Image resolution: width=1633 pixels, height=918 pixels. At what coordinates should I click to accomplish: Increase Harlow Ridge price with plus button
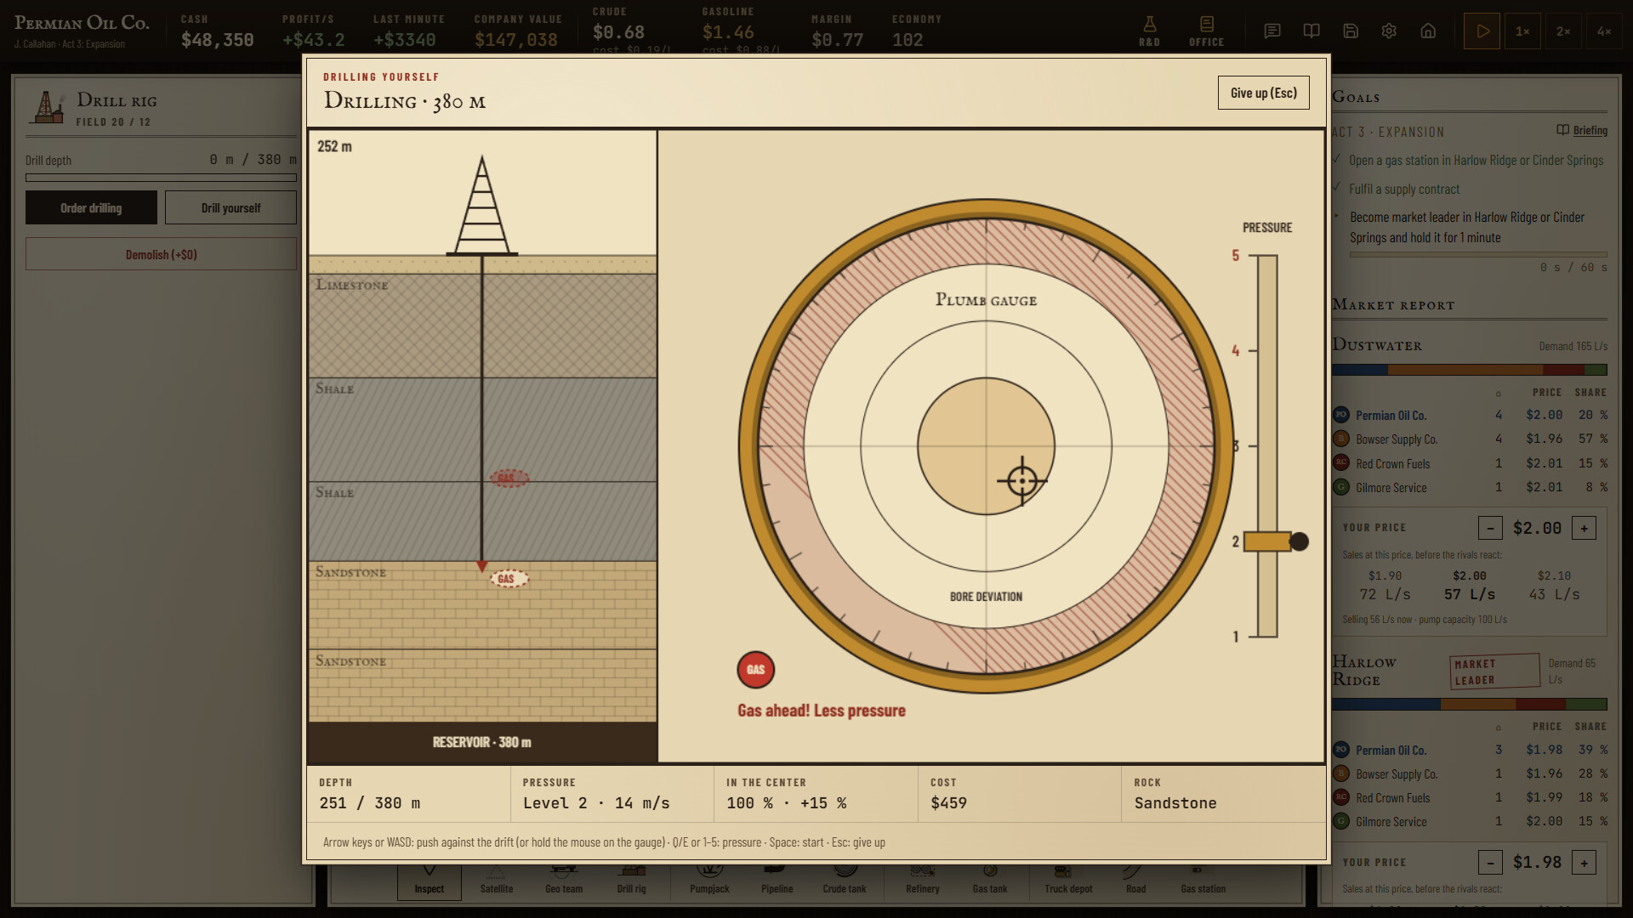tap(1584, 862)
